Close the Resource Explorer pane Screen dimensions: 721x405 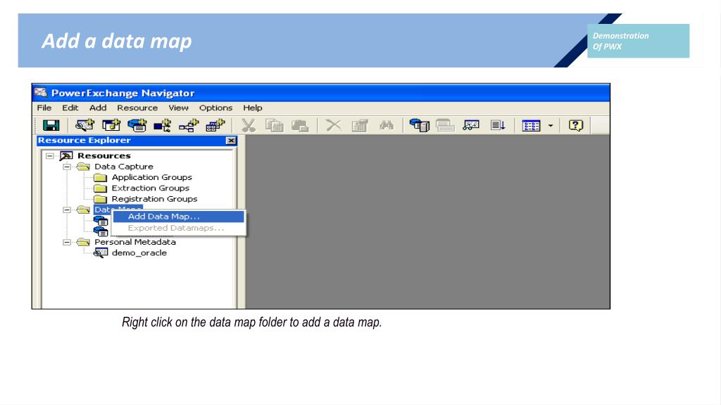pyautogui.click(x=231, y=141)
